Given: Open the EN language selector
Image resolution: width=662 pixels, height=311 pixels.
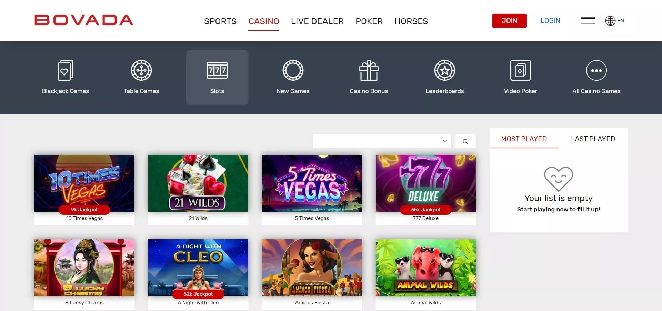Looking at the screenshot, I should tap(615, 21).
